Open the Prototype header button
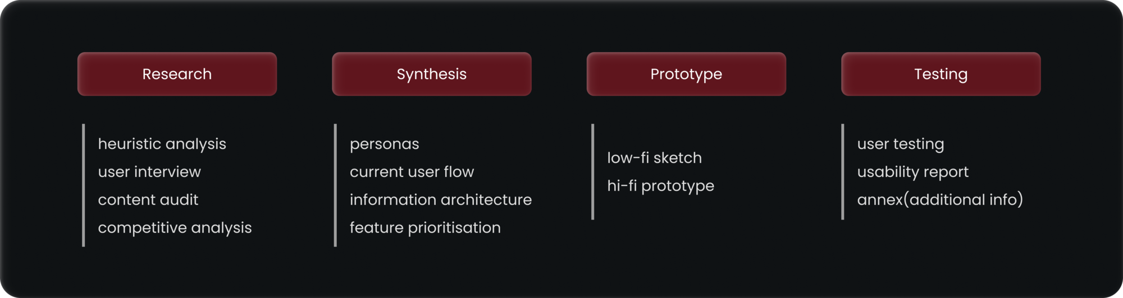The image size is (1123, 298). 686,74
